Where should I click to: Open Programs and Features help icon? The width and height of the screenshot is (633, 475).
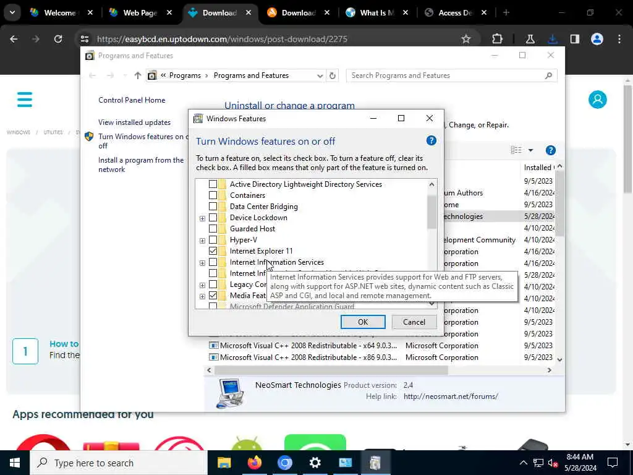click(x=550, y=150)
